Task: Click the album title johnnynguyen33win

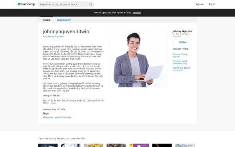Action: pos(66,31)
